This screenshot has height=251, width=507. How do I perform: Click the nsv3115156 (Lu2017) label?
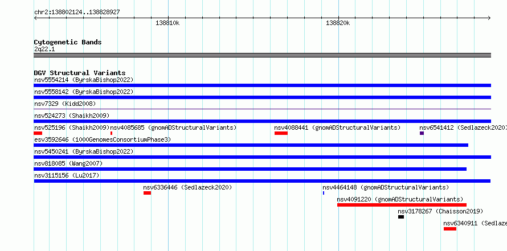[x=67, y=175]
